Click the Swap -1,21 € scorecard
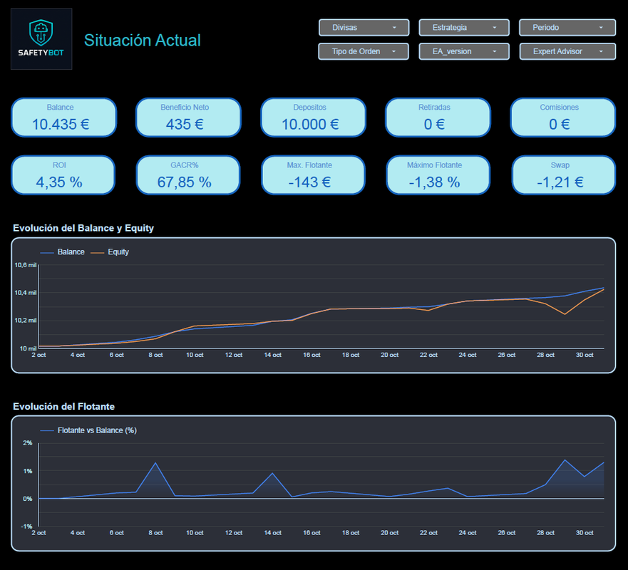 (x=564, y=175)
